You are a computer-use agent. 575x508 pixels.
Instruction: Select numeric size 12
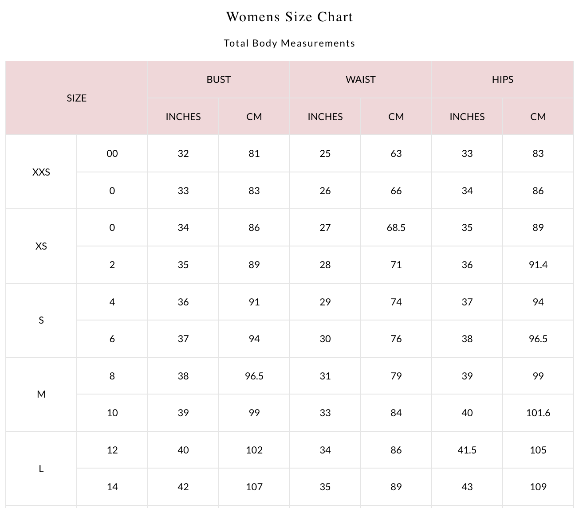112,450
